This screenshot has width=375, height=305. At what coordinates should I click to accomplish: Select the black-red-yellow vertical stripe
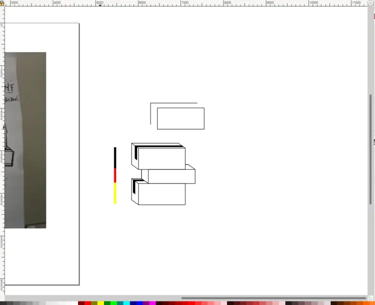click(x=115, y=175)
